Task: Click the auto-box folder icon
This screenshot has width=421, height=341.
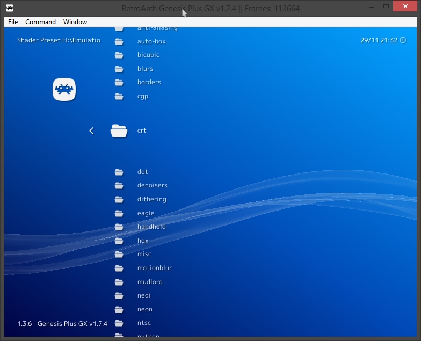Action: click(x=119, y=42)
